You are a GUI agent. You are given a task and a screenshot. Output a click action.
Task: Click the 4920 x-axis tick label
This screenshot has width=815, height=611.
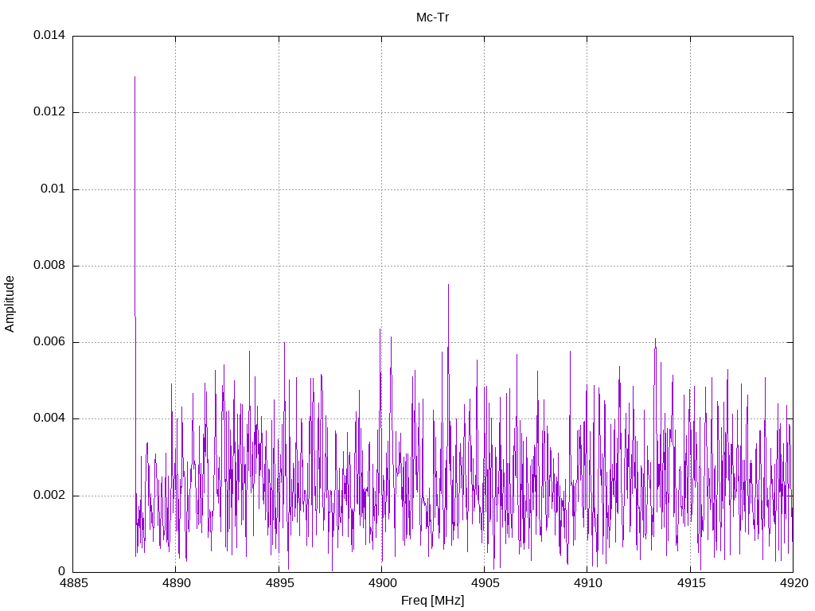(793, 583)
